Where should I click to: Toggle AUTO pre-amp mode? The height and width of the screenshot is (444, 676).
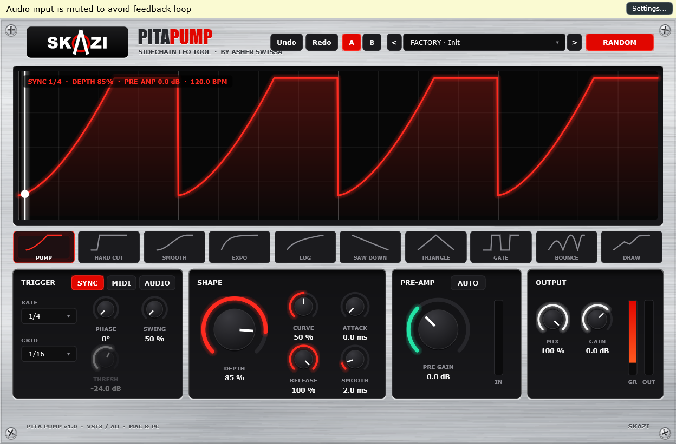click(x=468, y=283)
